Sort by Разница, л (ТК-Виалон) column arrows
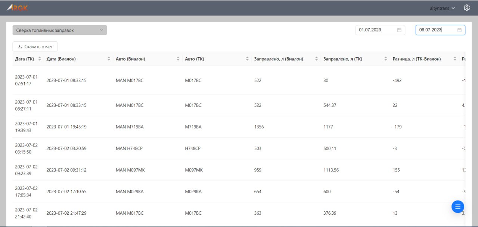Image resolution: width=478 pixels, height=227 pixels. click(x=455, y=59)
